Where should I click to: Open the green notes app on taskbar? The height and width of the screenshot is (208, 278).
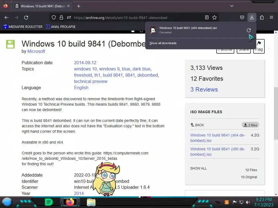[x=49, y=202]
